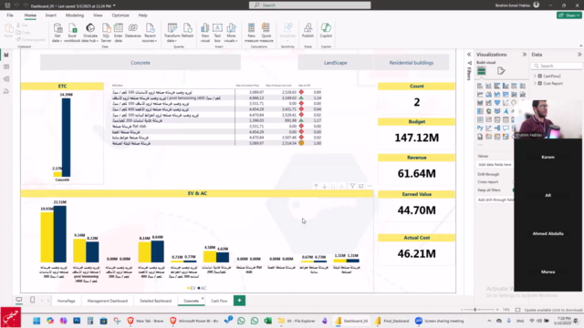Open More options on EV & AC visual
The height and width of the screenshot is (328, 584).
pyautogui.click(x=370, y=186)
